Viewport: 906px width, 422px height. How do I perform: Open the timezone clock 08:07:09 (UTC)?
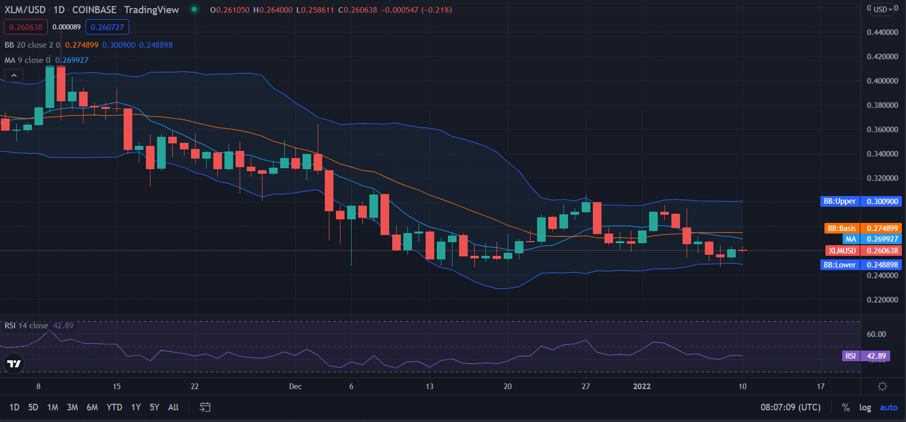(790, 407)
